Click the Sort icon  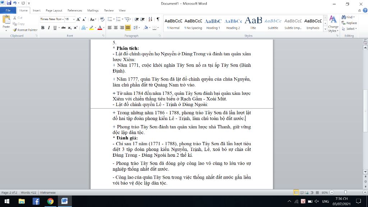[x=150, y=19]
